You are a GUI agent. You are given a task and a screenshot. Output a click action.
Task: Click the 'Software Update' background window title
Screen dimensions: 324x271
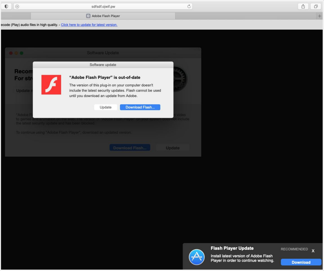[x=103, y=53]
